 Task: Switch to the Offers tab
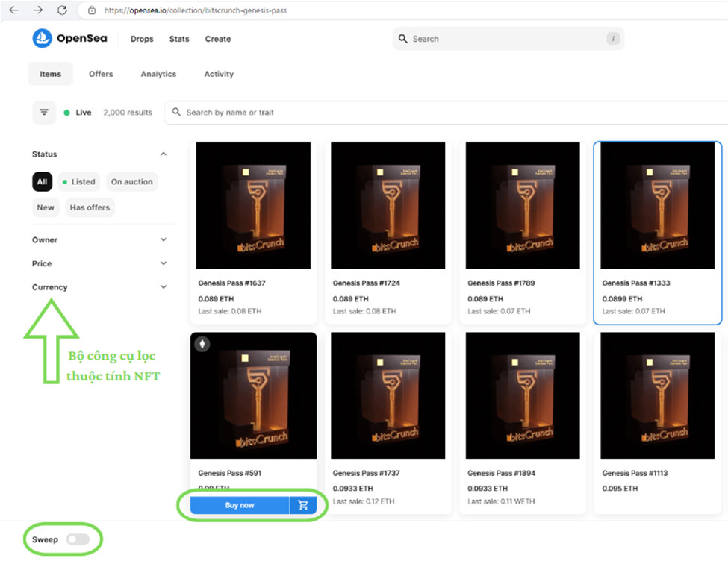point(101,74)
